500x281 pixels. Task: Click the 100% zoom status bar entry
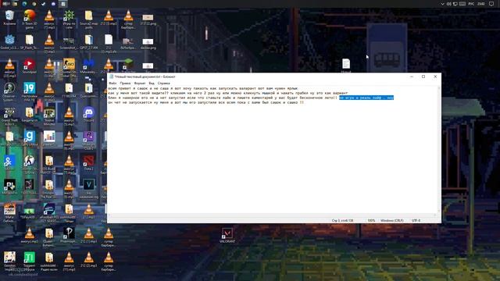tap(371, 220)
